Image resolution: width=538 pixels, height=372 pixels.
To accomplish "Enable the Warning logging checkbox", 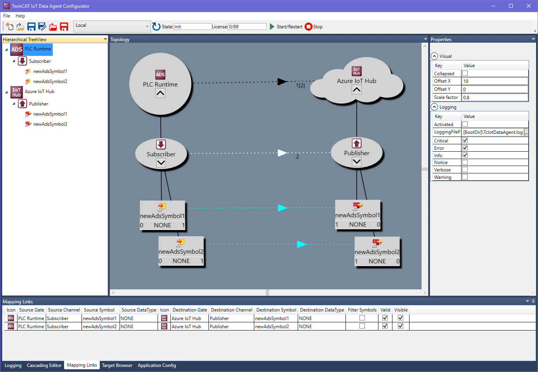I will [x=465, y=177].
